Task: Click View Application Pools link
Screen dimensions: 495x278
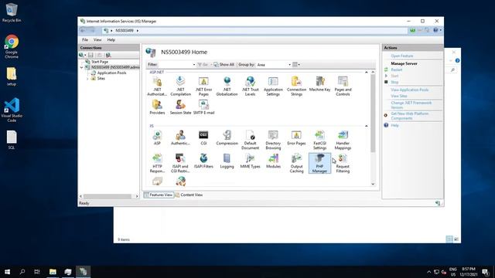Action: pyautogui.click(x=409, y=90)
